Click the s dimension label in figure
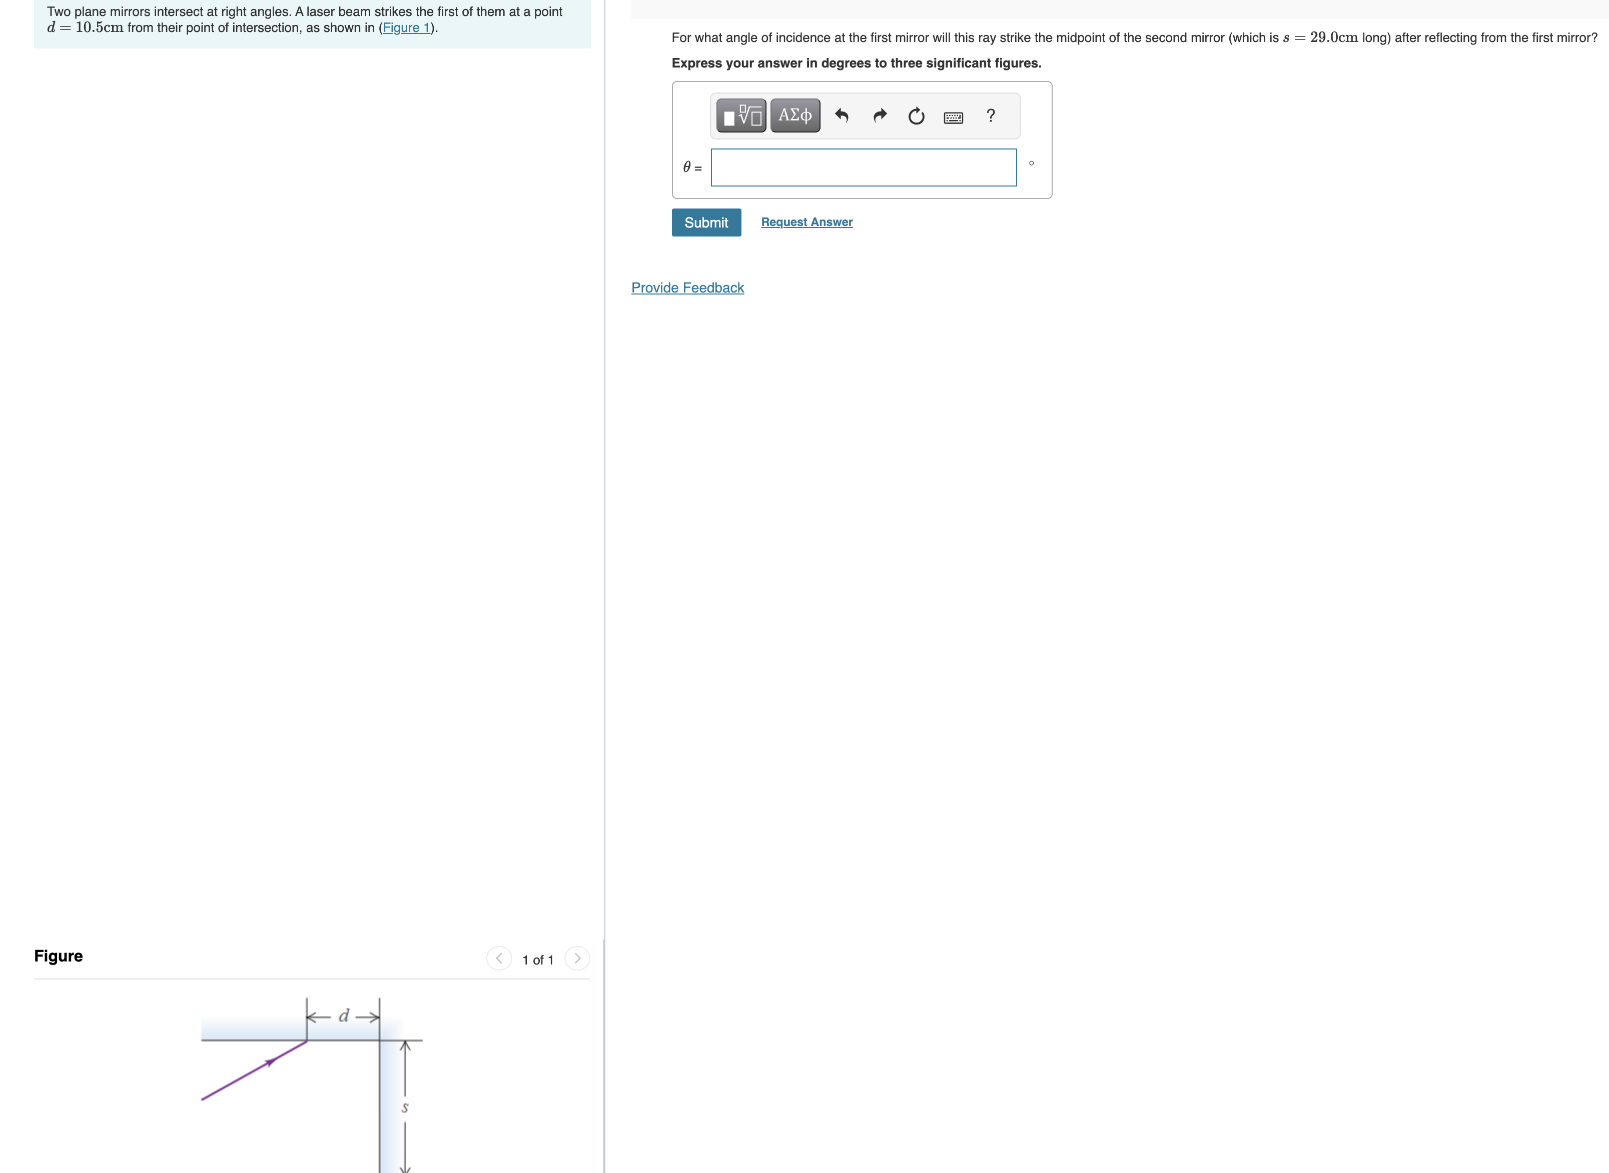The height and width of the screenshot is (1173, 1609). [x=405, y=1107]
